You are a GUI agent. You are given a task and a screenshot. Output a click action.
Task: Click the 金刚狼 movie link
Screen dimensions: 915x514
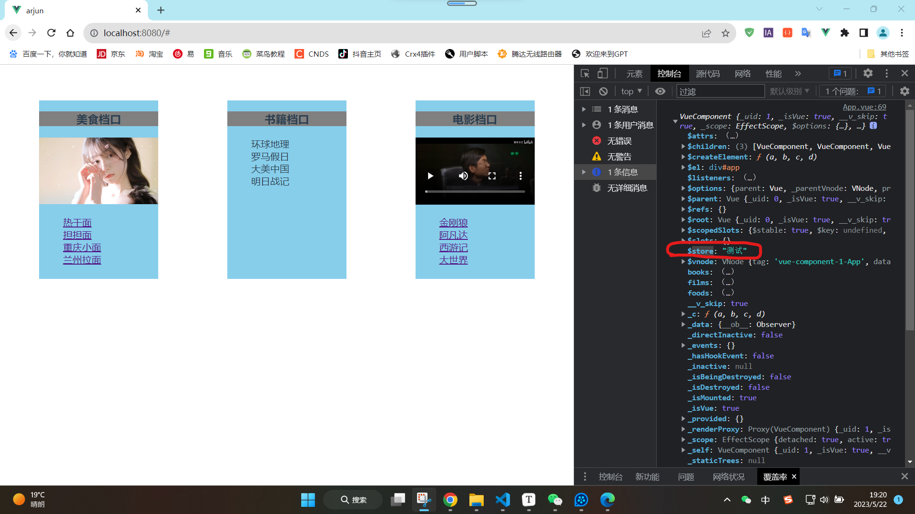(454, 222)
